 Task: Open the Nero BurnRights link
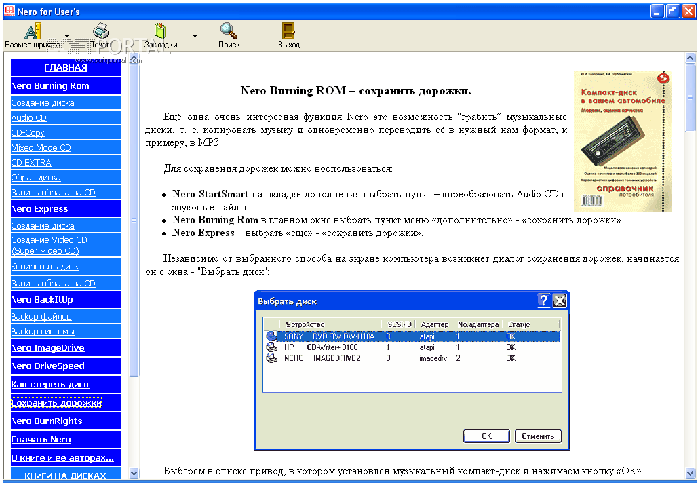coord(47,421)
